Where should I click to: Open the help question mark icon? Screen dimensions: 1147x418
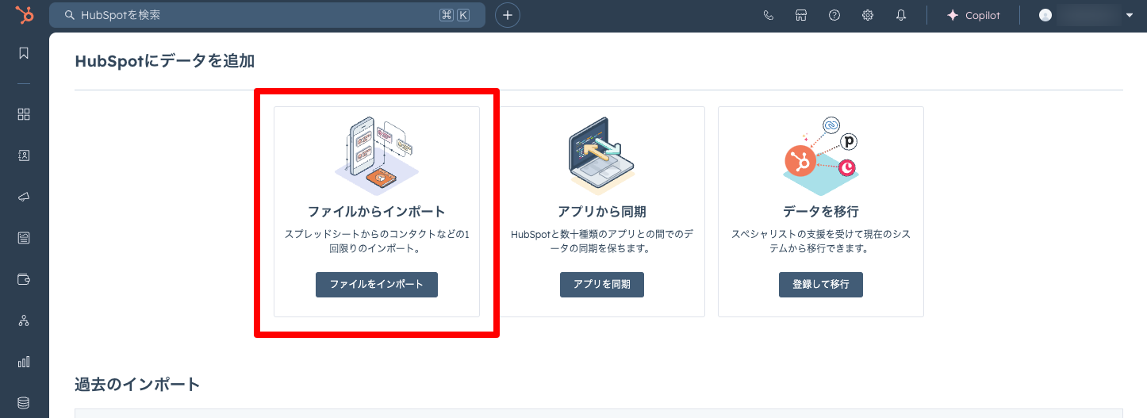pos(834,15)
